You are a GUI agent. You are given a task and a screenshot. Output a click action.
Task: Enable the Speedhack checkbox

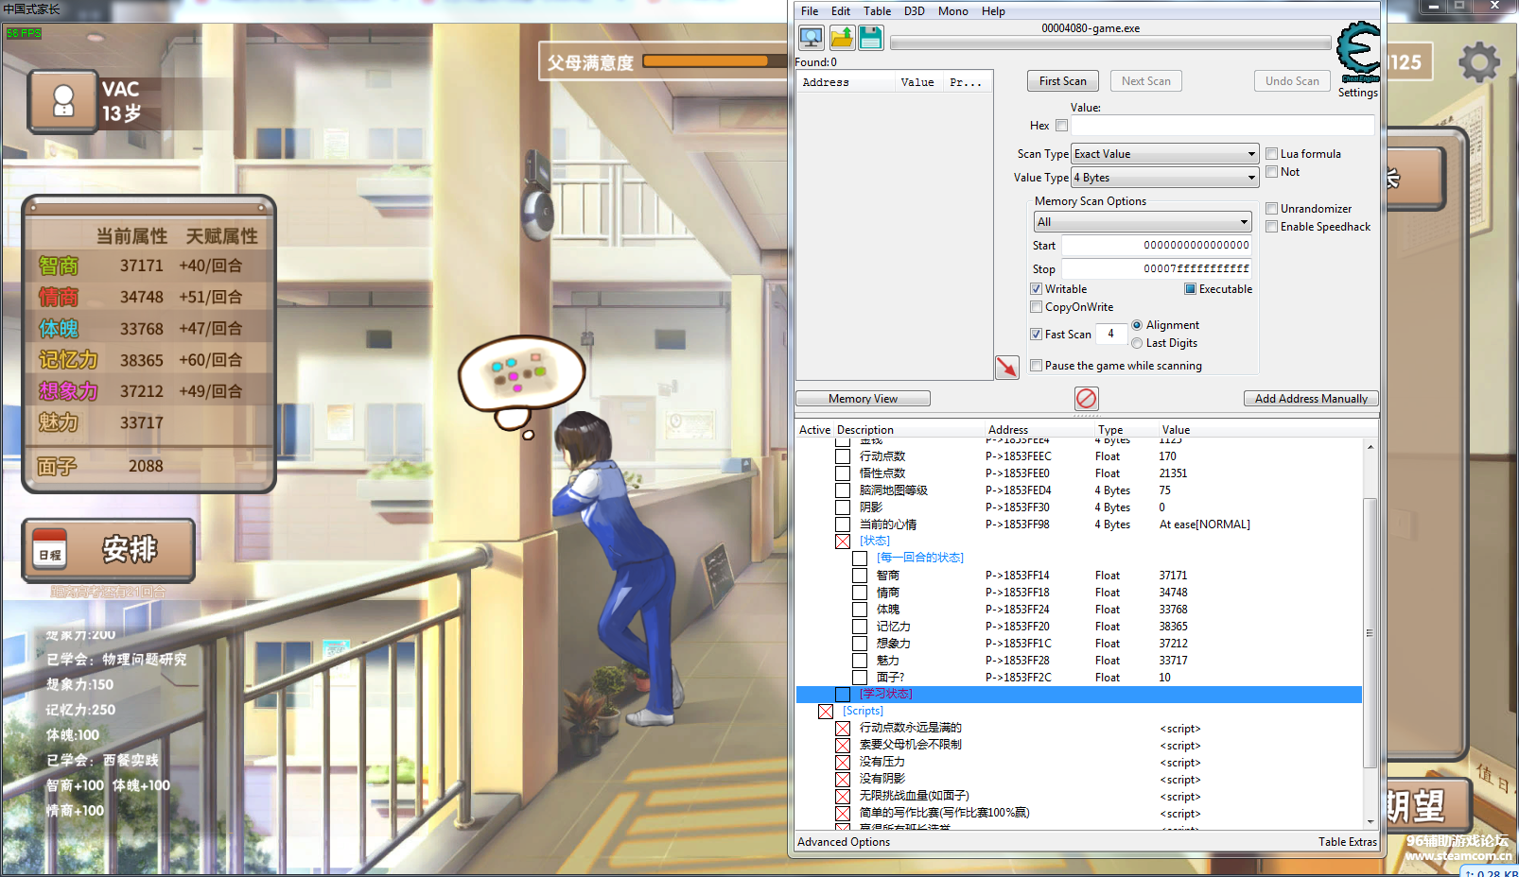coord(1272,227)
